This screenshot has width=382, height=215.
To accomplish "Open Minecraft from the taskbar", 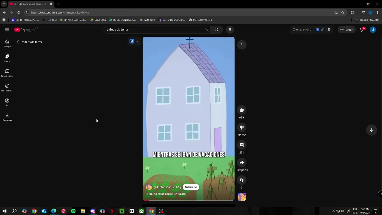I will [122, 211].
